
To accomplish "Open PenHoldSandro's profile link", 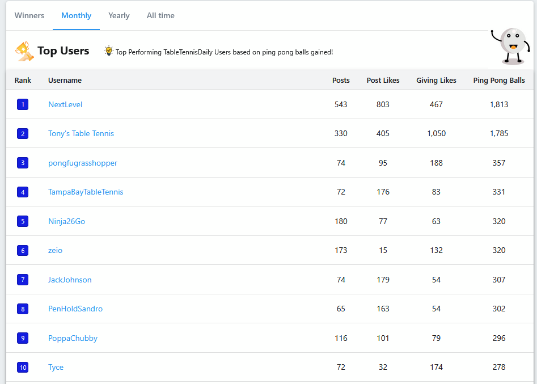I will 75,309.
